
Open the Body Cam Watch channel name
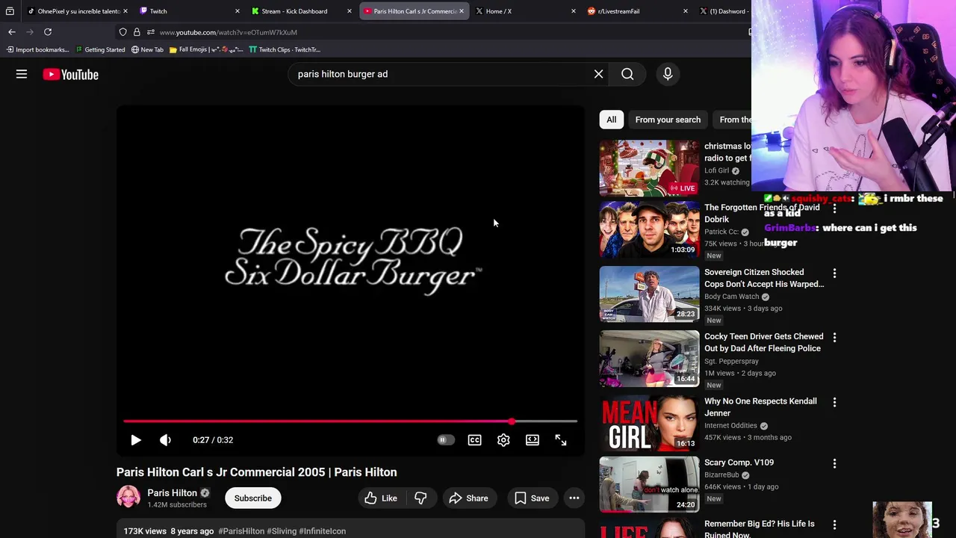(731, 297)
